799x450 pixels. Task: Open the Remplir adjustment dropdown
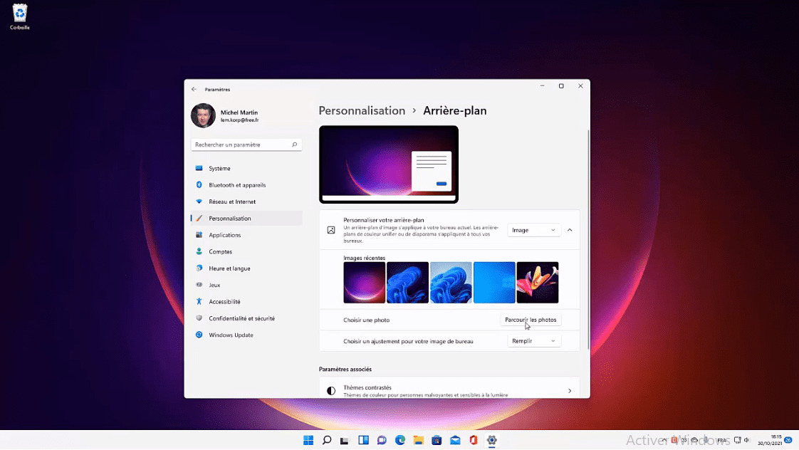coord(533,340)
